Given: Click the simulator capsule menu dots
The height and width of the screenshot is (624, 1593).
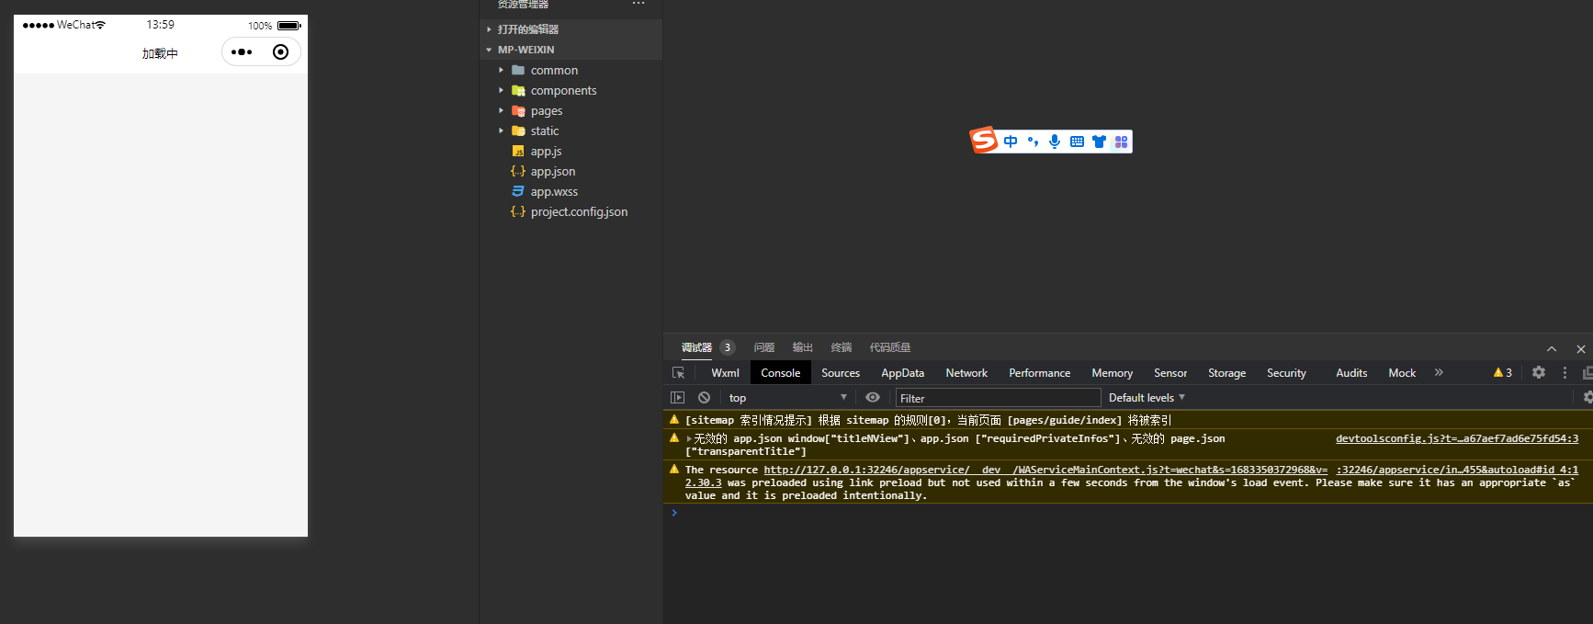Looking at the screenshot, I should click(x=242, y=52).
